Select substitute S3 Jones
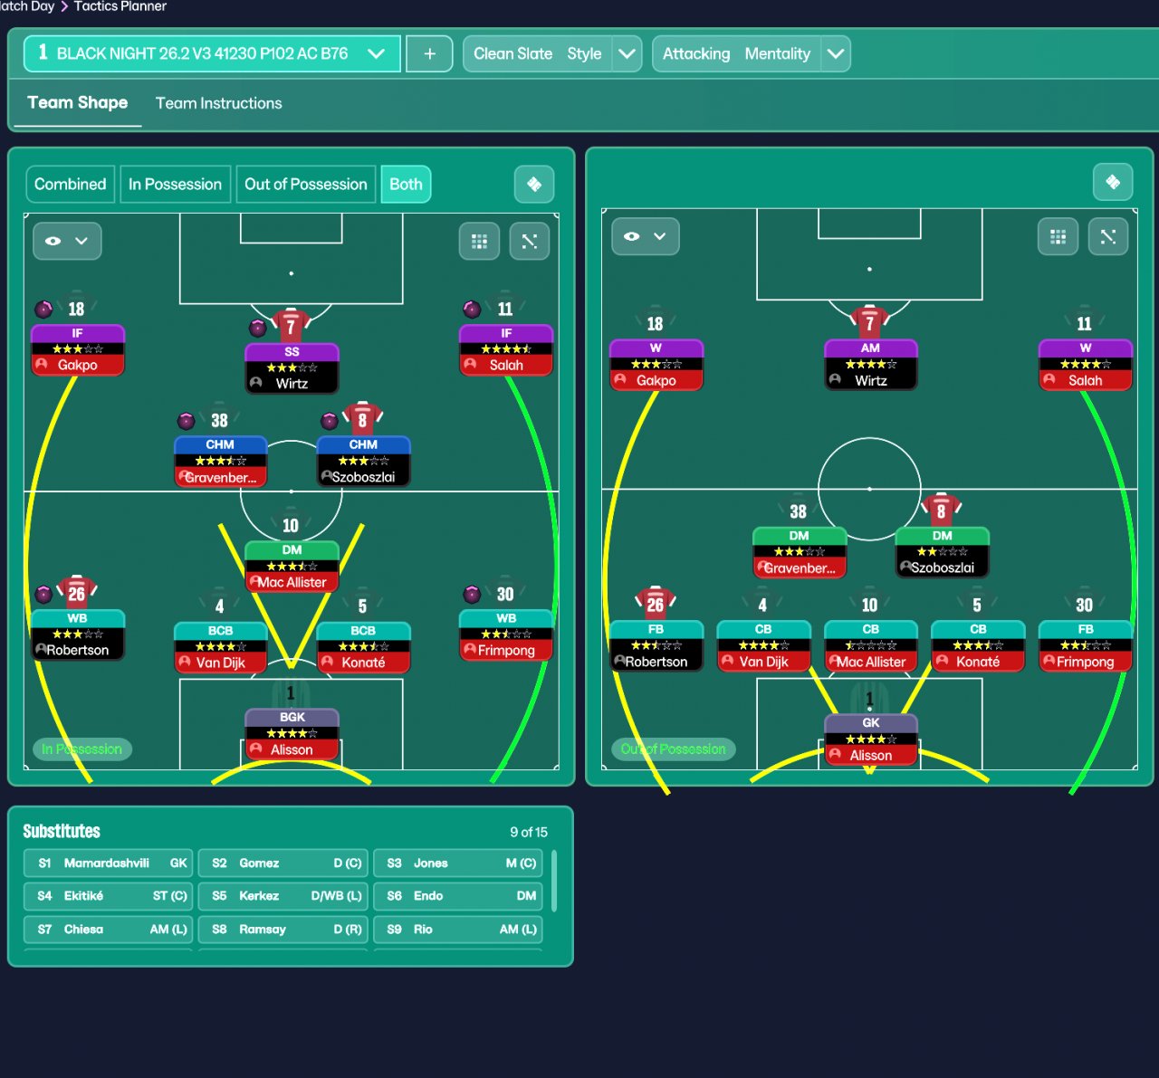1159x1078 pixels. click(457, 863)
